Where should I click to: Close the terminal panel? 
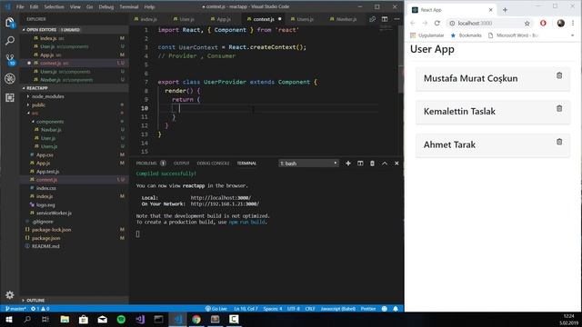click(396, 163)
